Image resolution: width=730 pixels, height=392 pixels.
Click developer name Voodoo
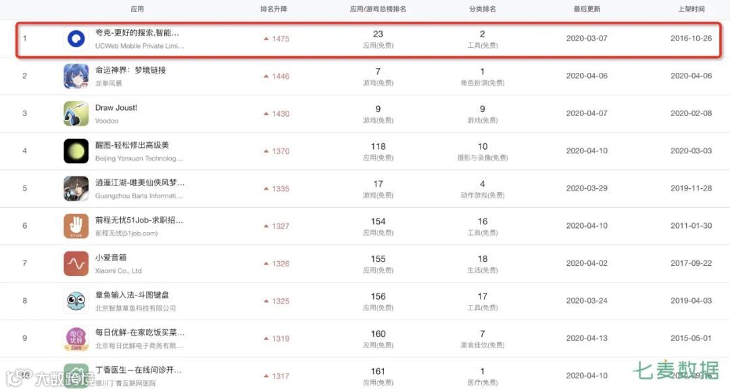point(107,121)
